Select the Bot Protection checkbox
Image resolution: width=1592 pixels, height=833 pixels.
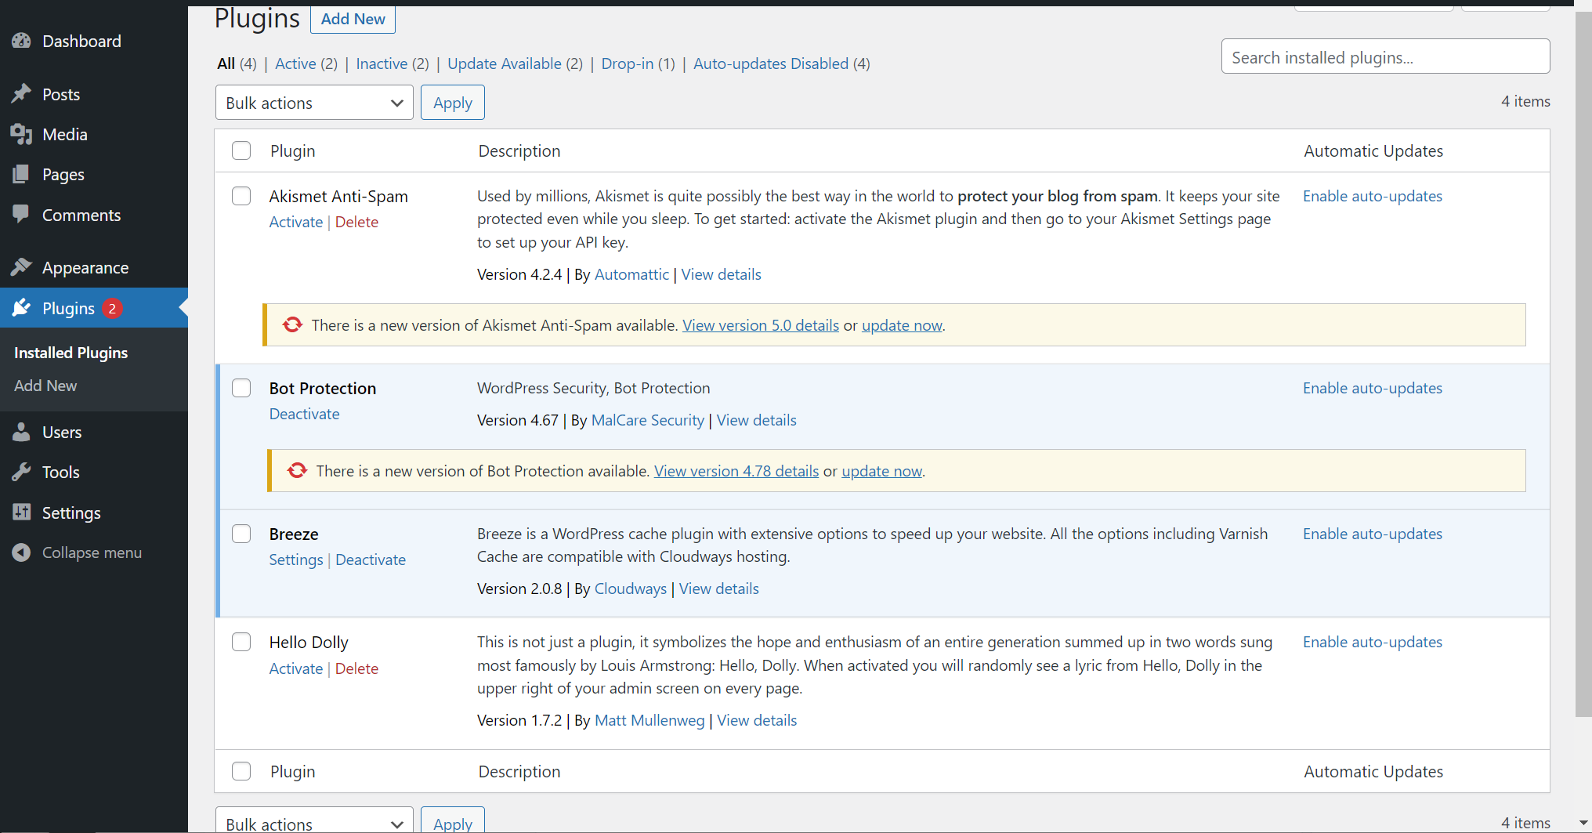(x=241, y=388)
